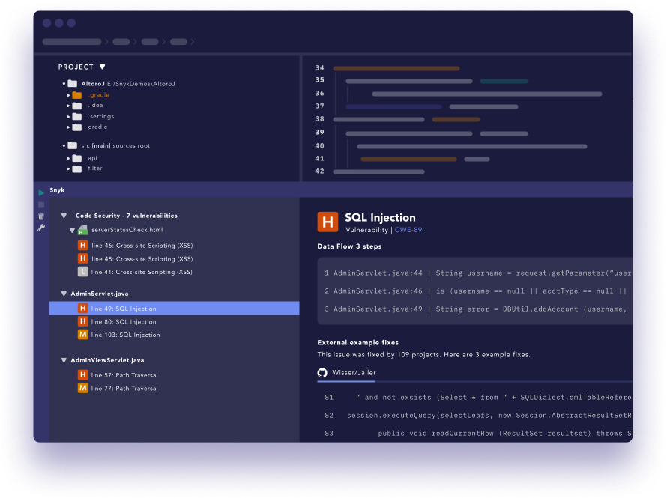
Task: Click the Medium severity icon on line 103 SQL Injection
Action: point(82,335)
